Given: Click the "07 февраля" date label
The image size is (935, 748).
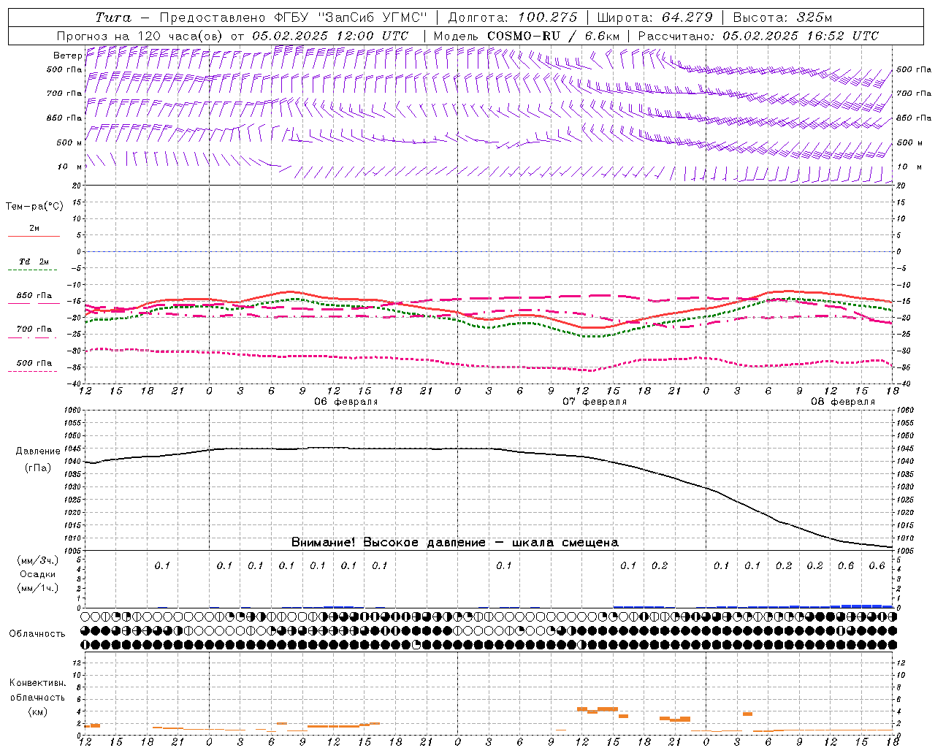Looking at the screenshot, I should pos(595,402).
